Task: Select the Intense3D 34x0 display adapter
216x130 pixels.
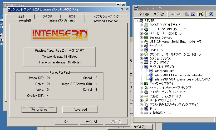Action: tap(165, 71)
